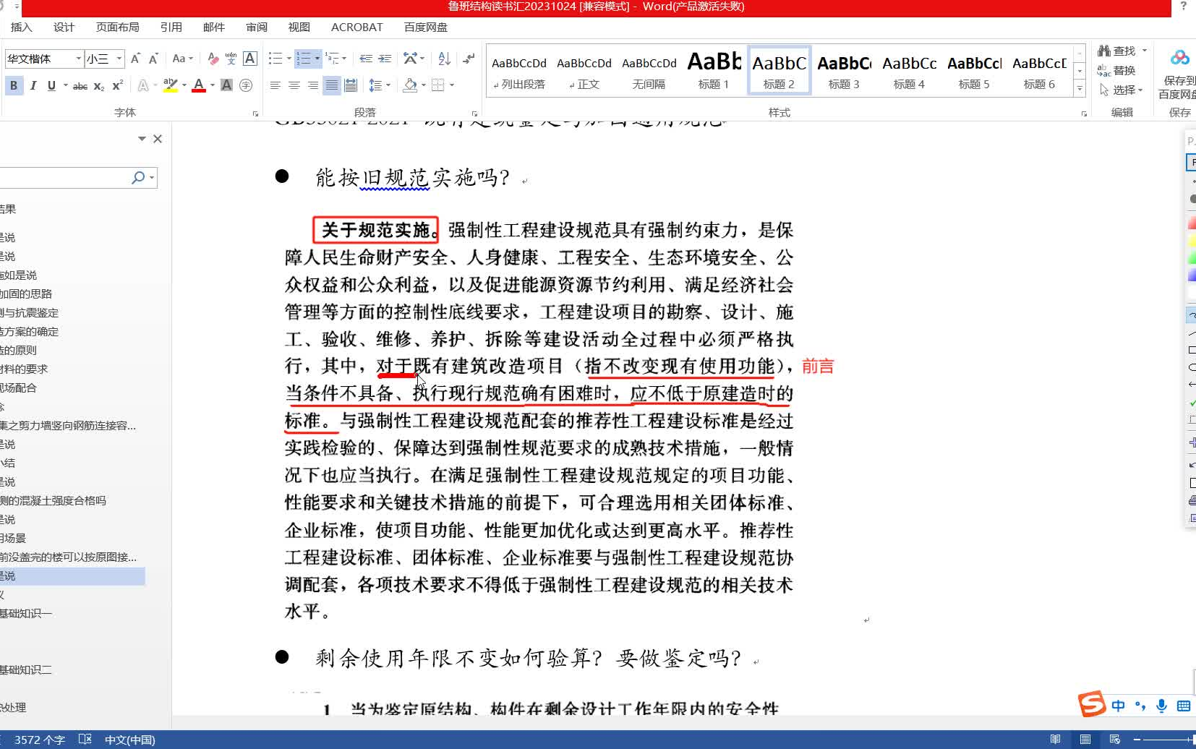
Task: Apply the 标题 1 style
Action: [714, 71]
